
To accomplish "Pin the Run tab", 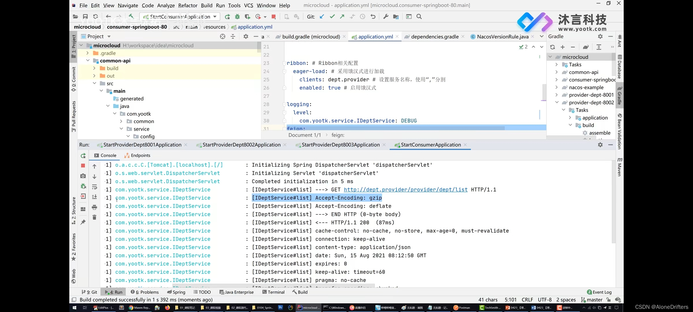I will click(83, 222).
